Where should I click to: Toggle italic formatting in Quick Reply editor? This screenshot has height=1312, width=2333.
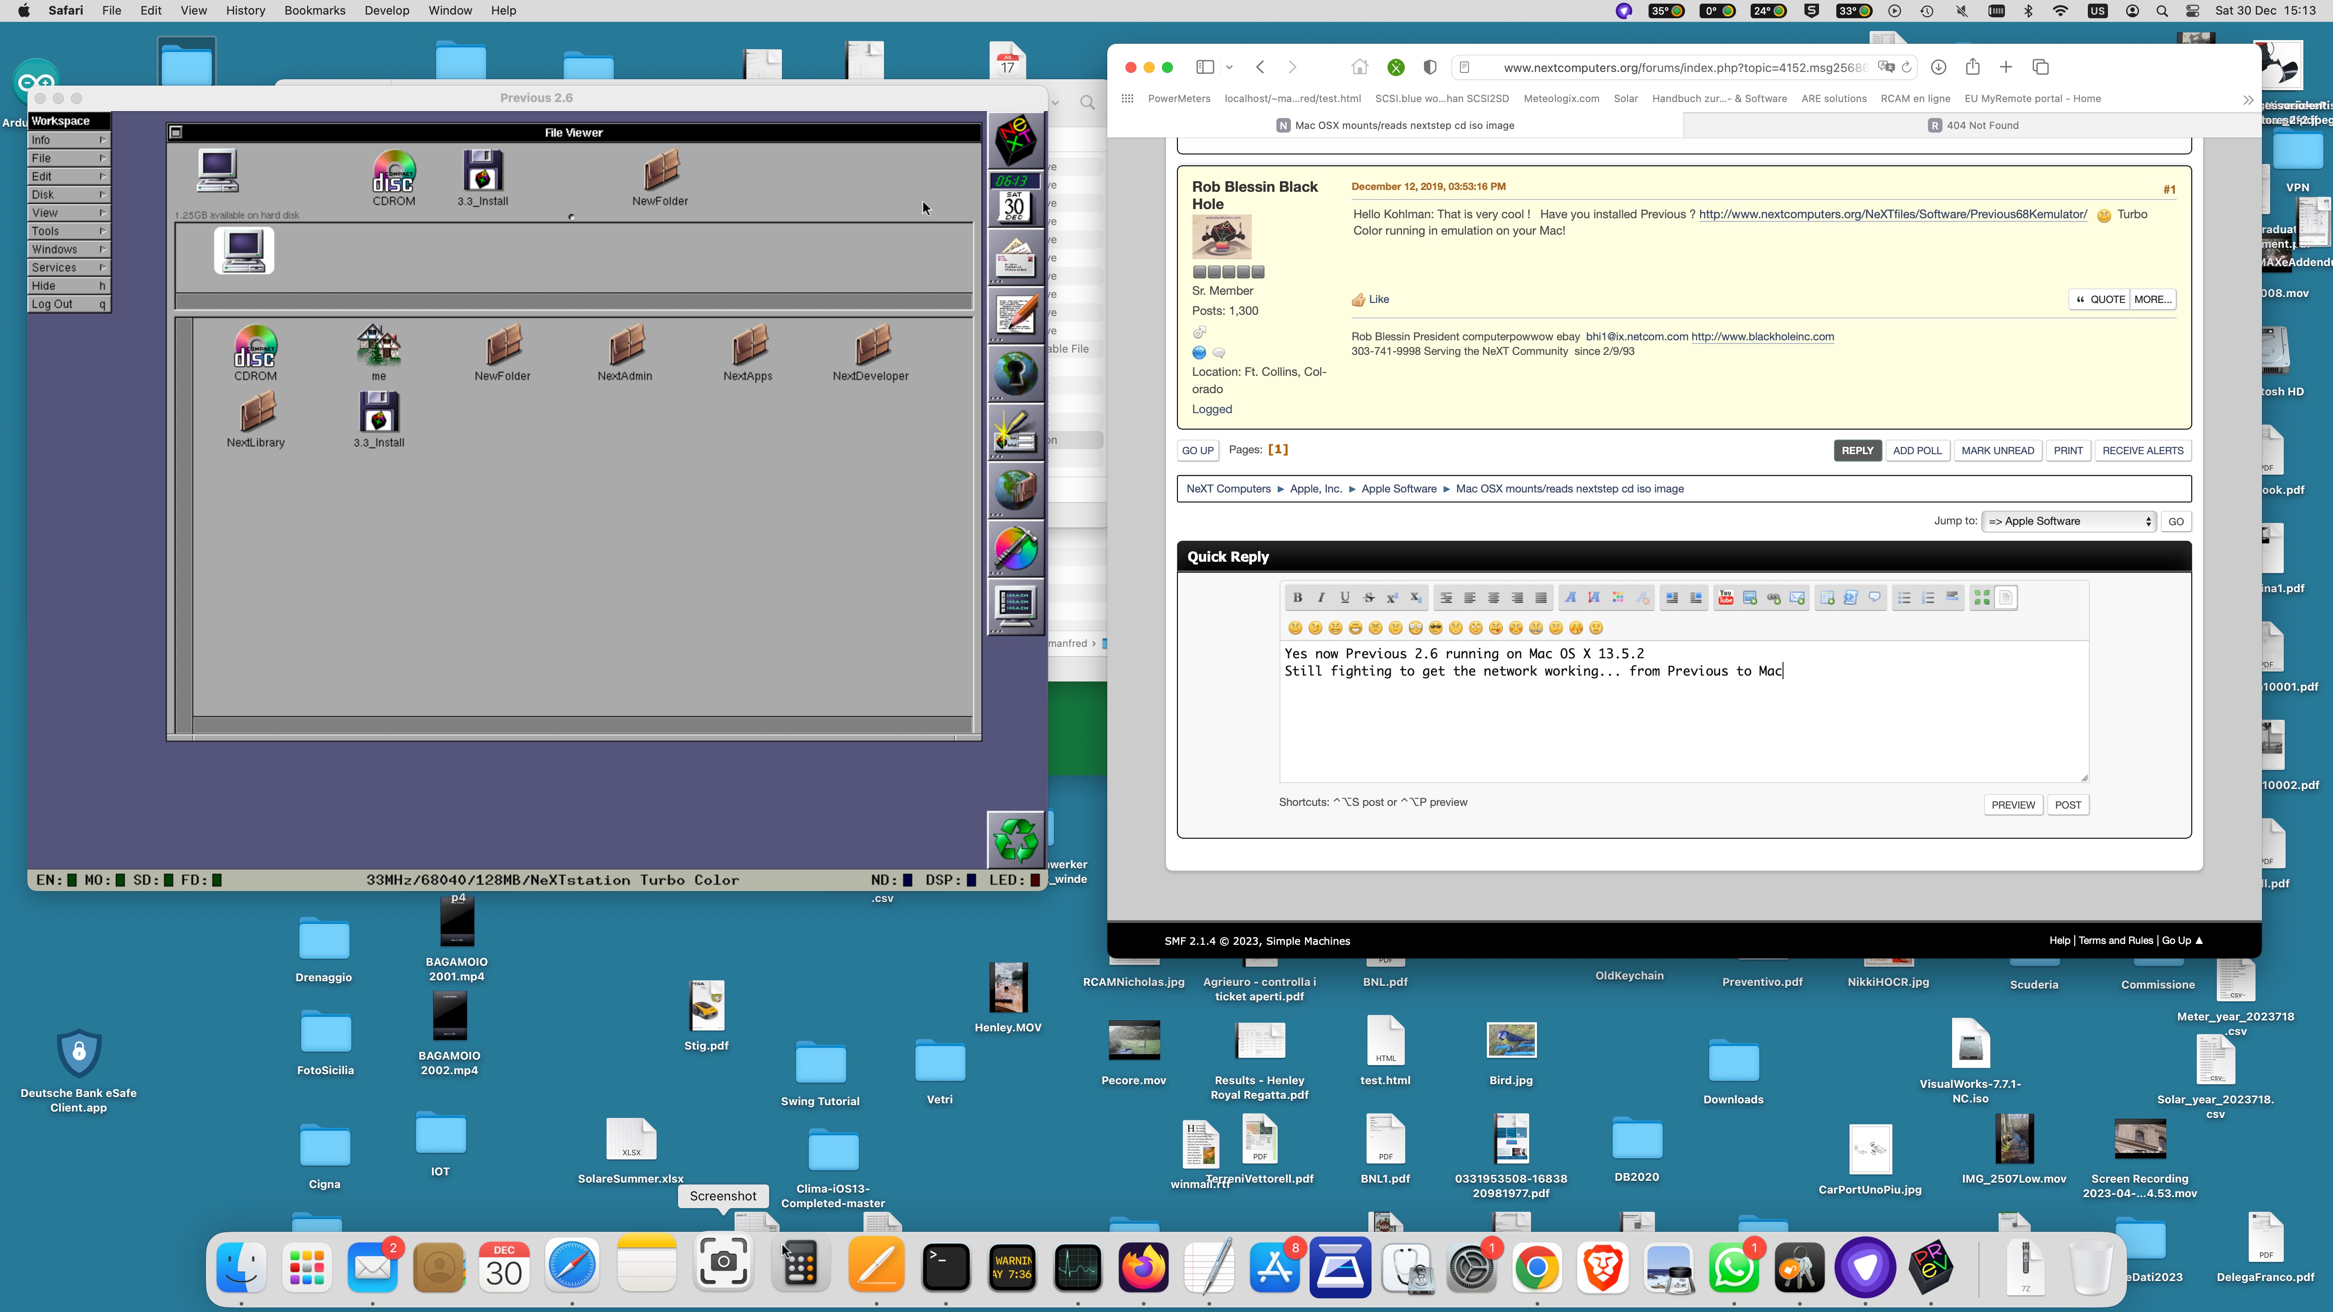(1321, 598)
